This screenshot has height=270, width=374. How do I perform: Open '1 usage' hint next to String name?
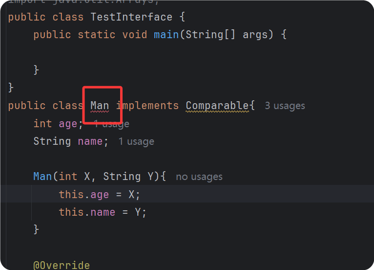pos(136,141)
